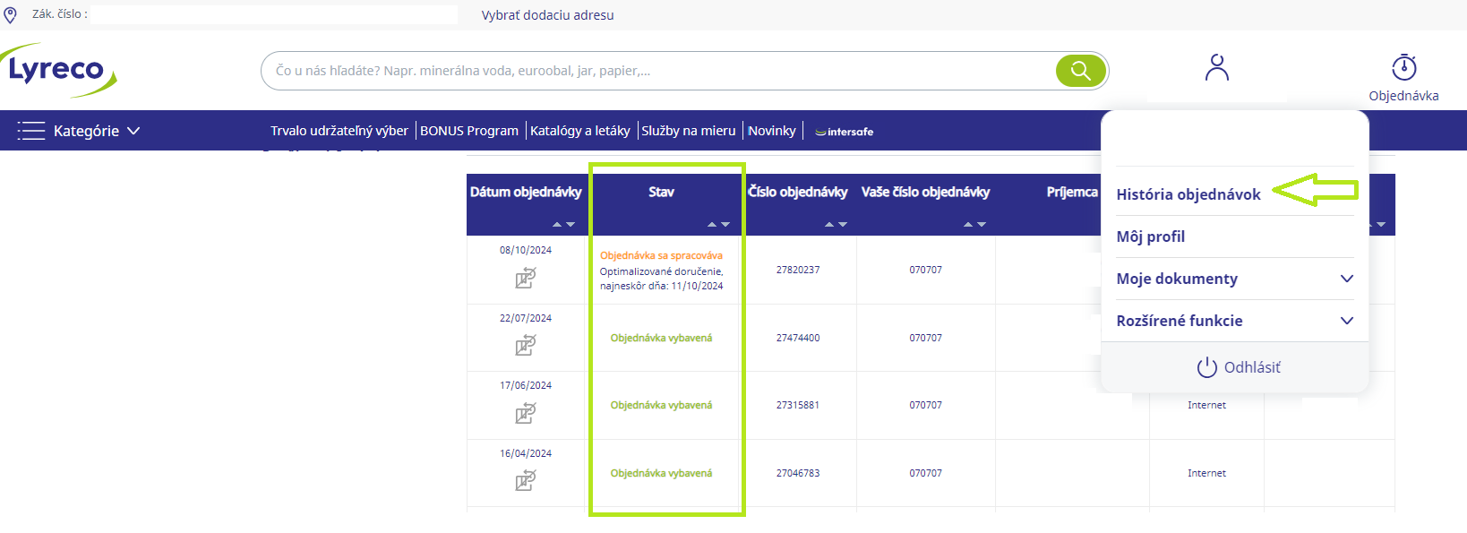Click order number 27046783
Image resolution: width=1467 pixels, height=533 pixels.
coord(798,473)
